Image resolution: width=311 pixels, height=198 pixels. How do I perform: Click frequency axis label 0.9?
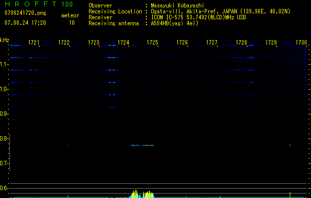3,114
